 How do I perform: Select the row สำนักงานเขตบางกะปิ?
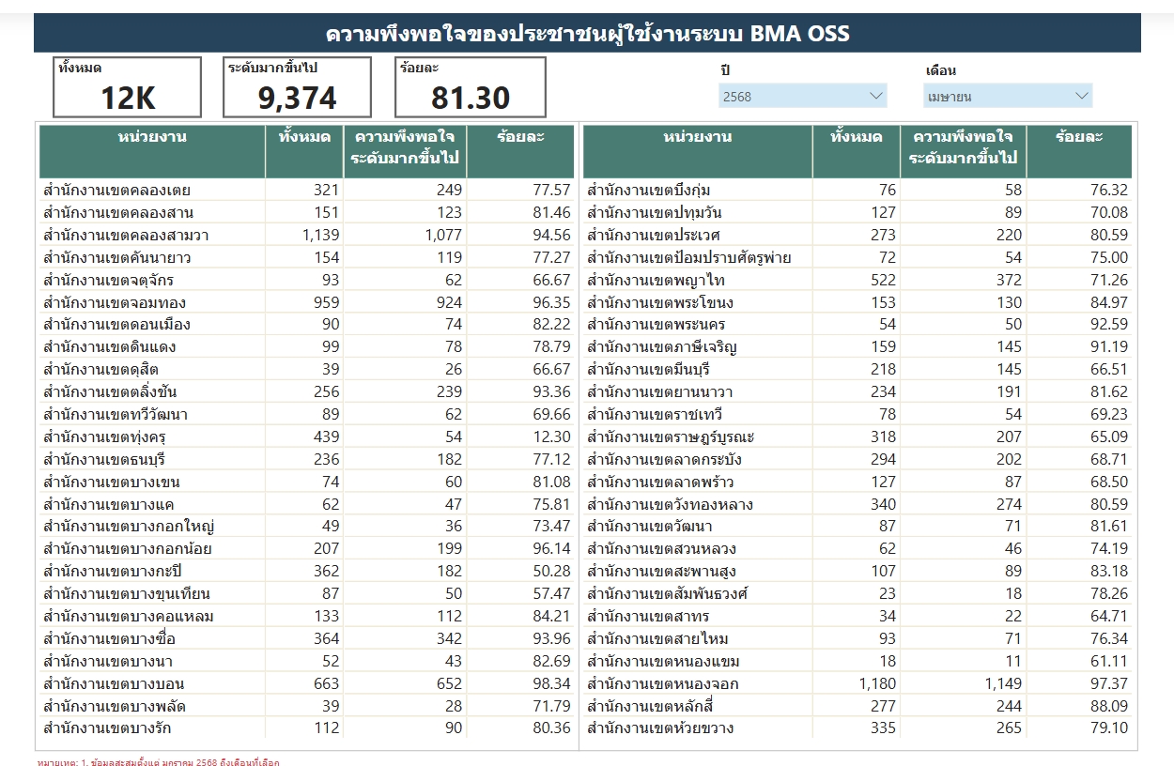pyautogui.click(x=306, y=571)
